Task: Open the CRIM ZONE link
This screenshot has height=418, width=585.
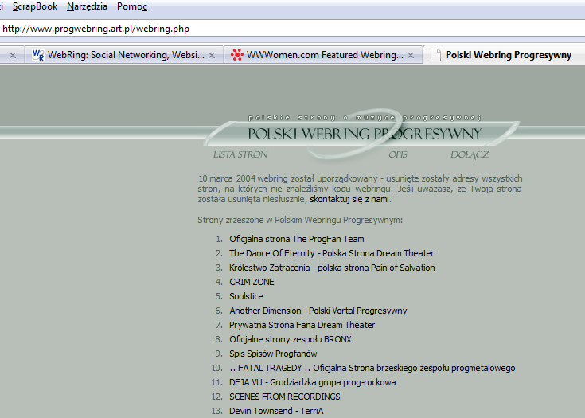Action: click(x=252, y=282)
